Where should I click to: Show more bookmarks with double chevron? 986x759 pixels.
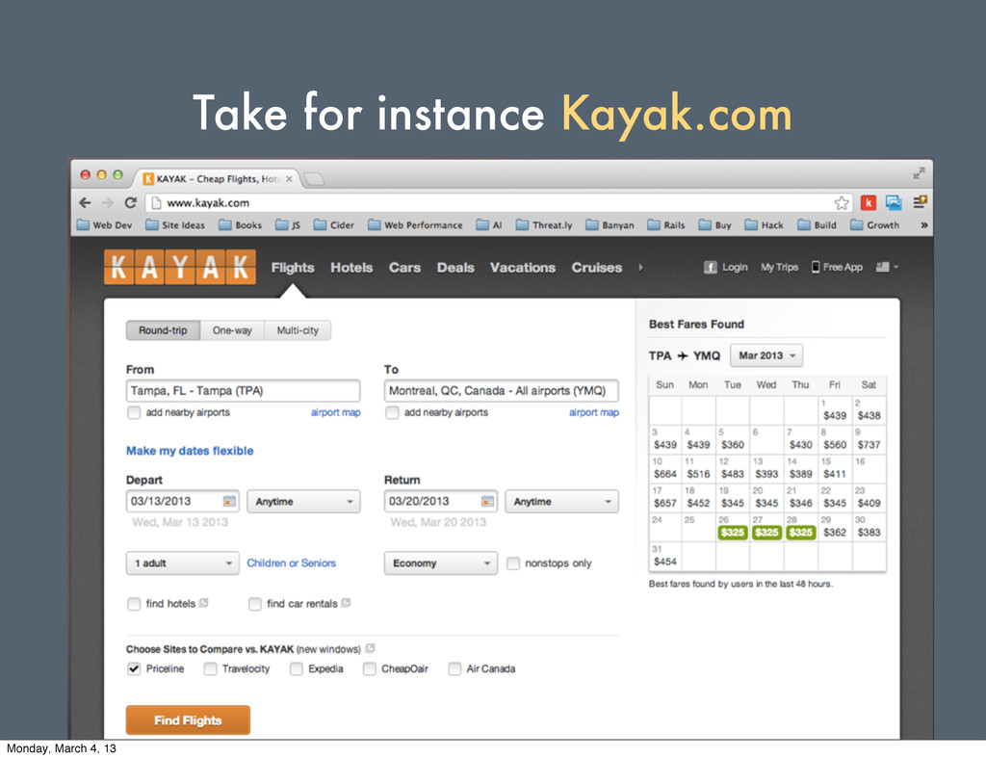pyautogui.click(x=923, y=225)
